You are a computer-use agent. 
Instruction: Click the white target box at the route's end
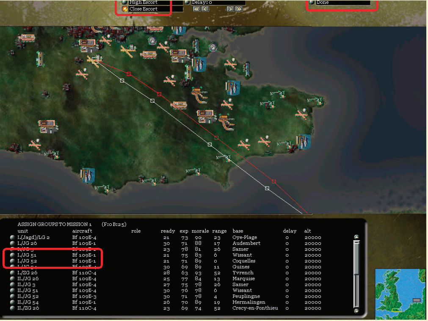(95, 60)
